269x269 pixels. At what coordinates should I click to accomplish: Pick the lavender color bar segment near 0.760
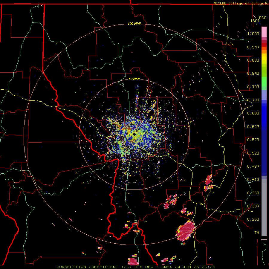[x=264, y=95]
